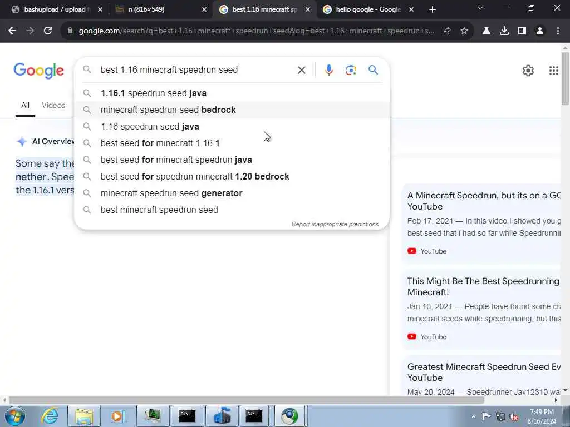The height and width of the screenshot is (427, 570).
Task: Close the bashupload tab
Action: [100, 9]
